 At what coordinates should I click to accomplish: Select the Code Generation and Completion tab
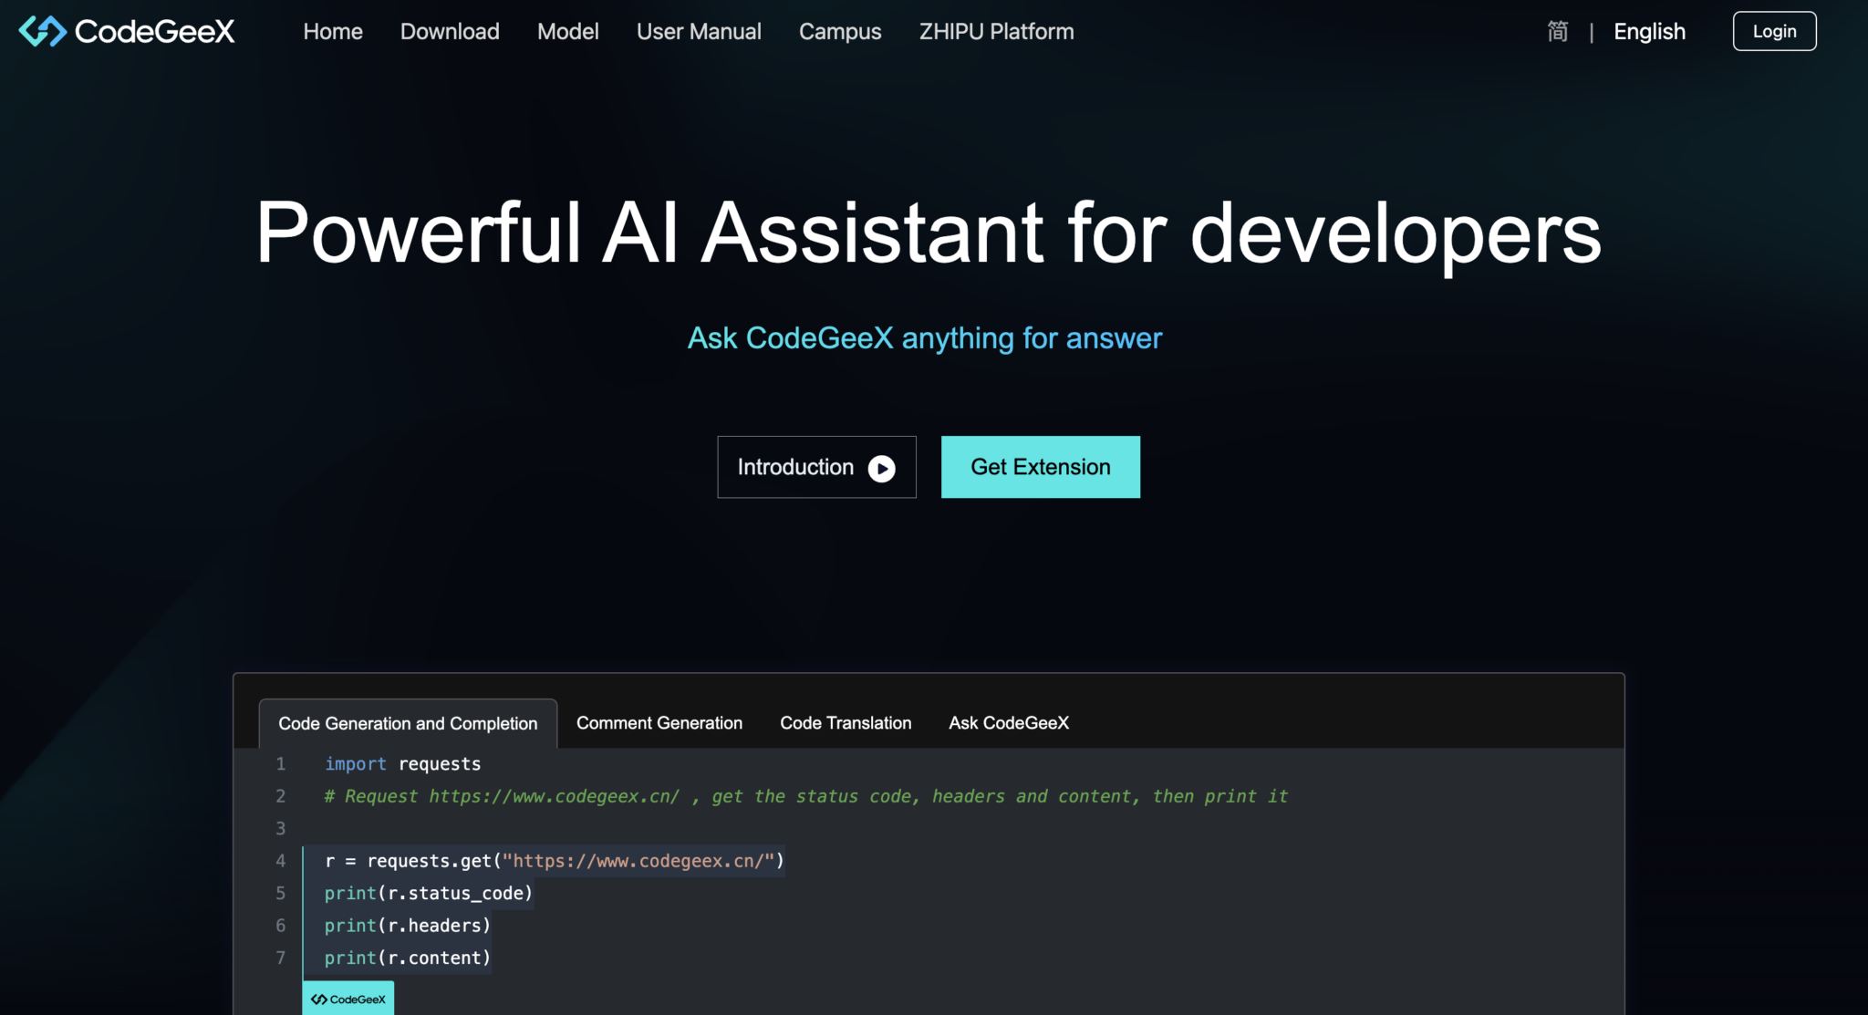coord(408,722)
